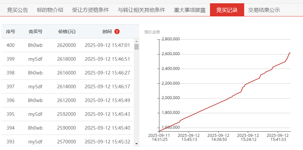The image size is (303, 150).
Task: Go to the 交易结果公示 tab
Action: coord(264,10)
